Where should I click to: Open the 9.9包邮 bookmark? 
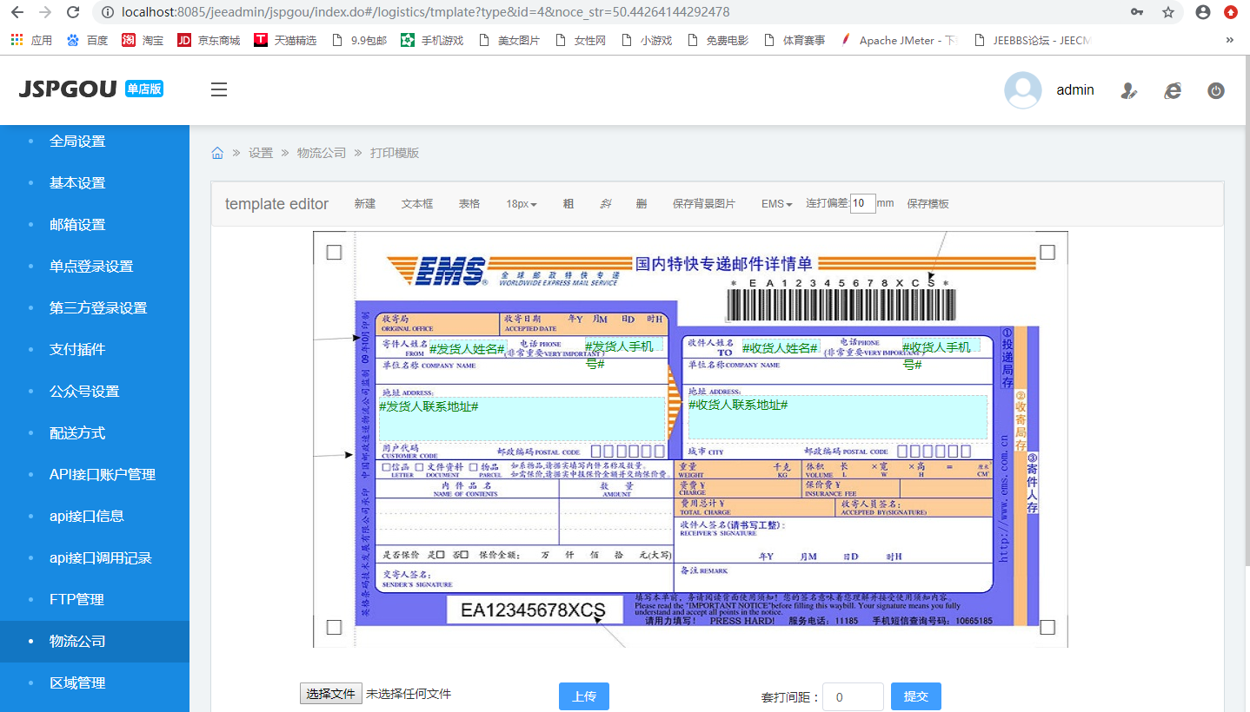pyautogui.click(x=359, y=40)
